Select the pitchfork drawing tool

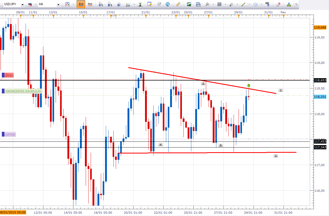(207, 4)
